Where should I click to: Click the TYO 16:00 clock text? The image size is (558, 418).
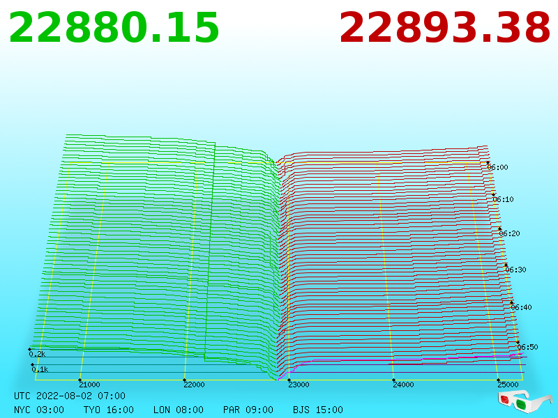coord(109,410)
